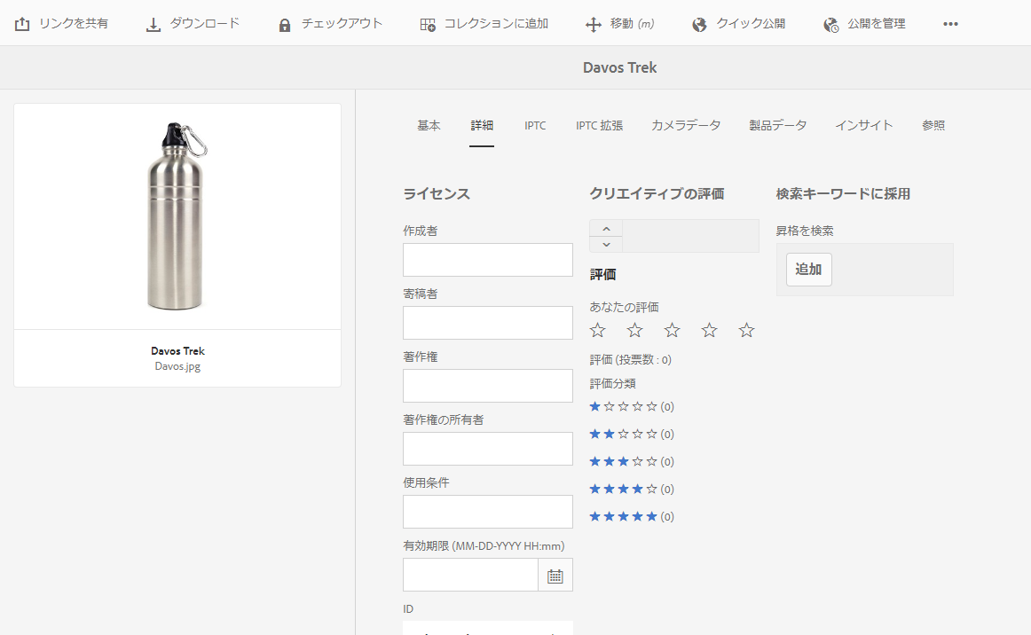This screenshot has width=1031, height=635.
Task: Select the 詳細 tab
Action: (482, 126)
